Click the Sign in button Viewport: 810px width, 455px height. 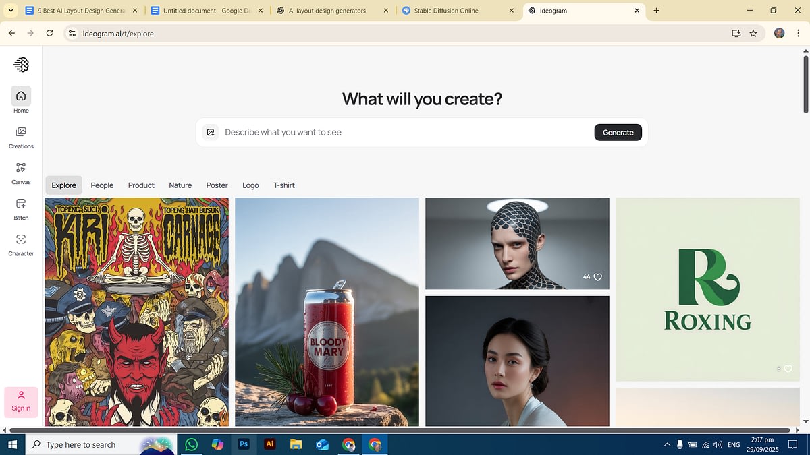(x=21, y=402)
